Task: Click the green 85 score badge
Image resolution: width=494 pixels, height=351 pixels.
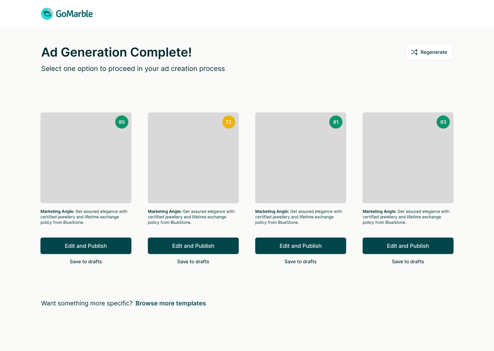Action: point(122,122)
